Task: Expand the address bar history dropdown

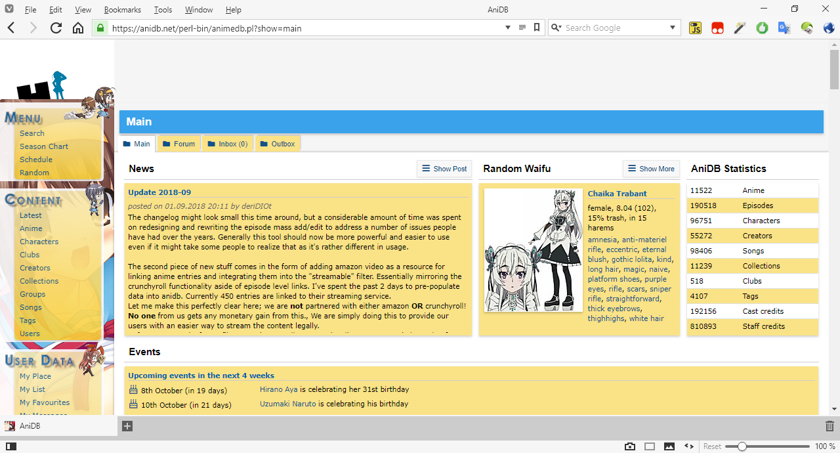Action: (x=507, y=28)
